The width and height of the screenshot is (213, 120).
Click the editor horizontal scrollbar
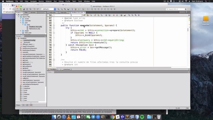click(113, 67)
